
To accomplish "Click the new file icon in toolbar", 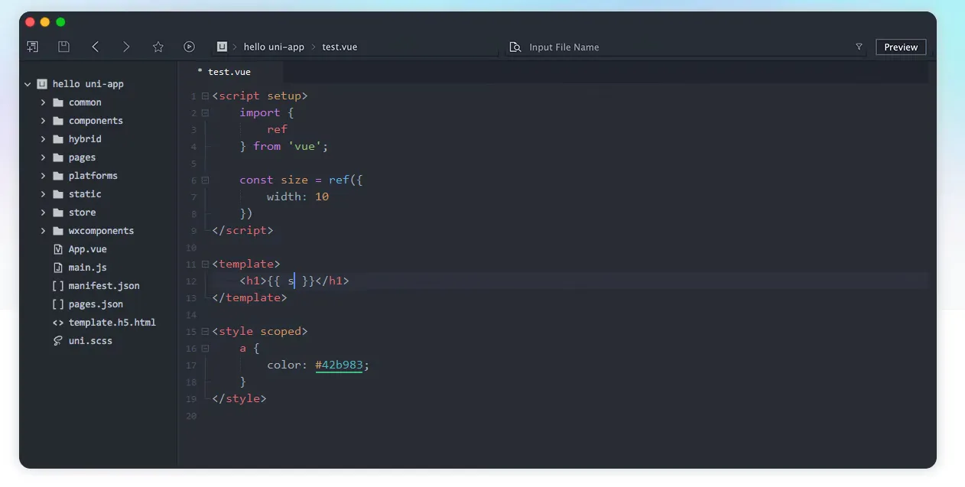I will [x=33, y=47].
